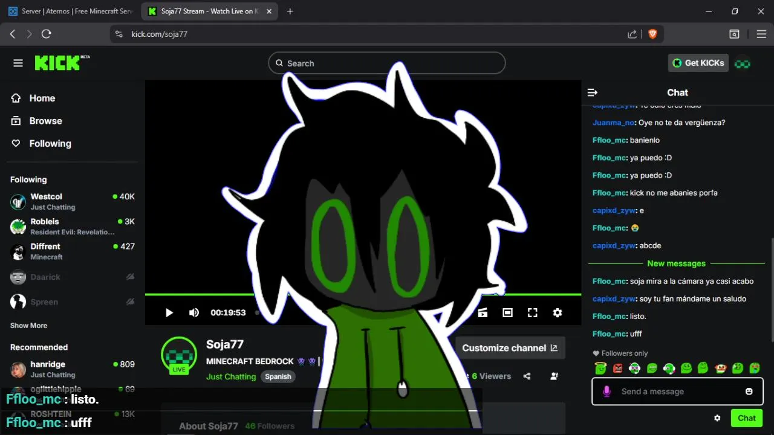Activate the purple microphone icon in chat
774x435 pixels.
(x=607, y=391)
